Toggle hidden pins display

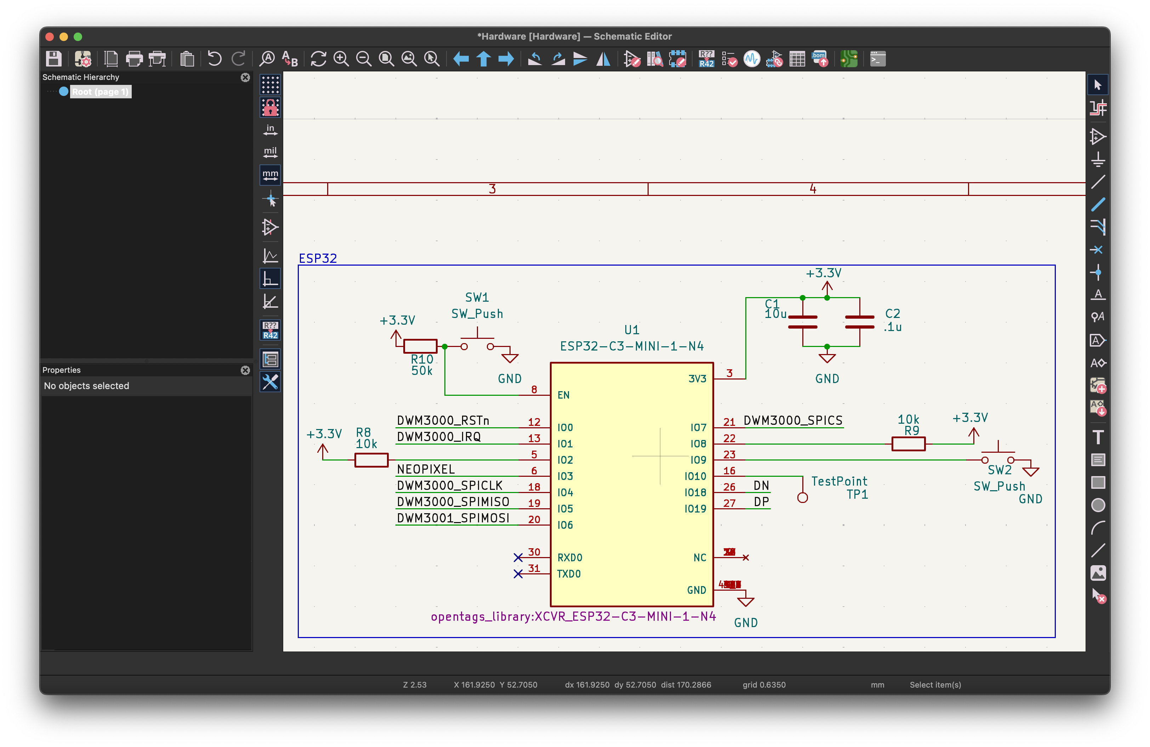270,227
